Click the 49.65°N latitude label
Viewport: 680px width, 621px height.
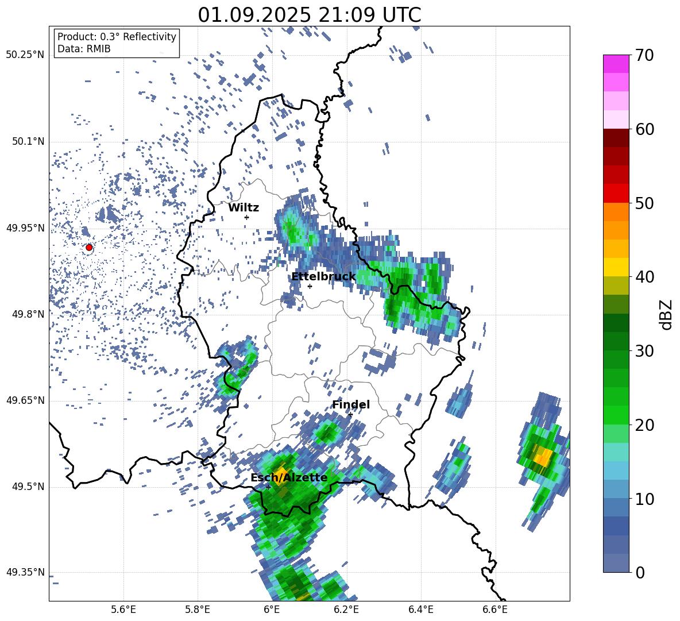point(25,400)
